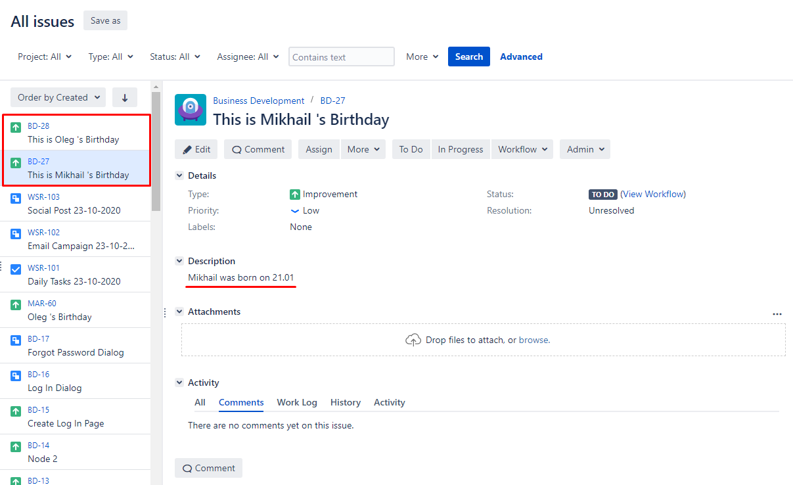This screenshot has width=793, height=485.
Task: Click the WSR-103 subtask type icon
Action: pyautogui.click(x=16, y=198)
